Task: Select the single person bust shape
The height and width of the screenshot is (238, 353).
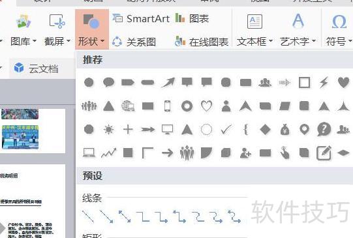Action: 226,106
